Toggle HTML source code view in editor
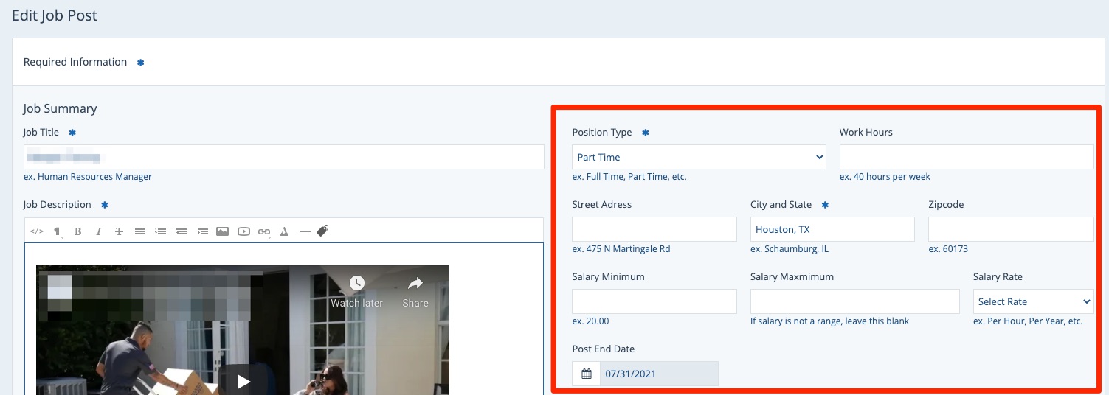This screenshot has height=395, width=1109. [x=36, y=231]
